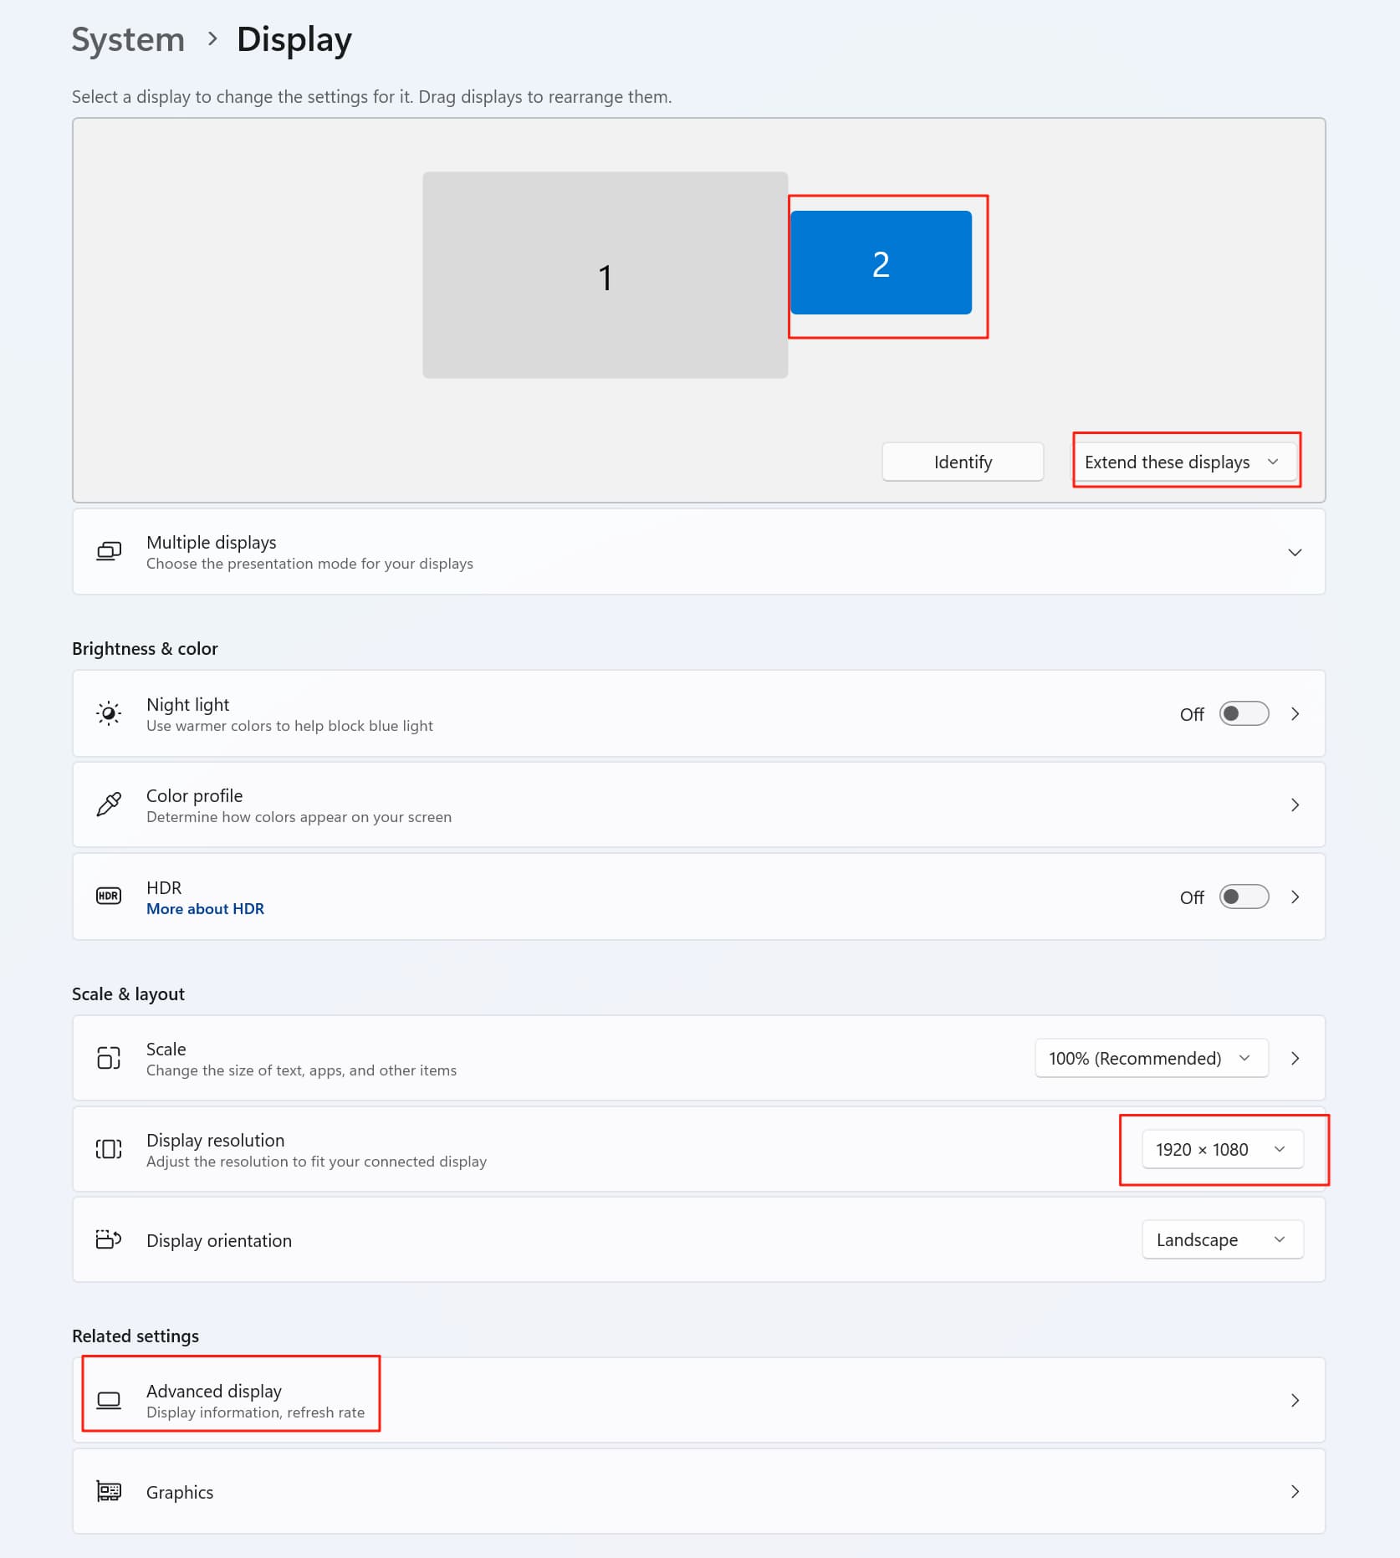Turn on the Night light toggle
The width and height of the screenshot is (1400, 1558).
(1244, 713)
